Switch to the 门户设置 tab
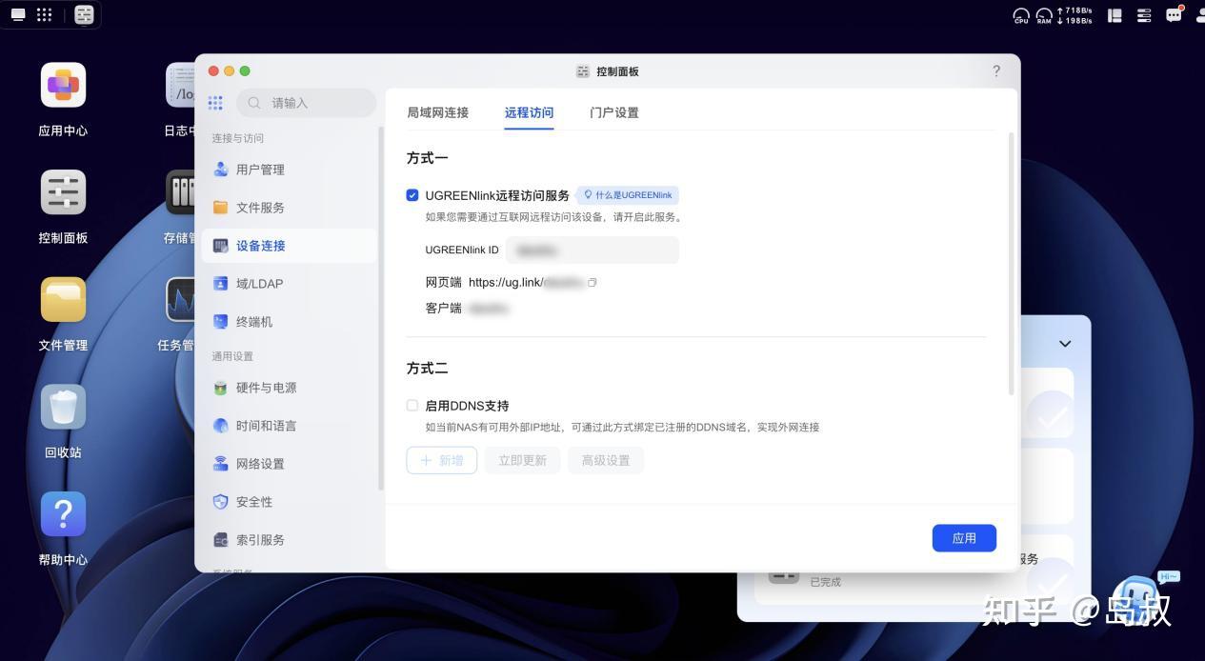1205x661 pixels. coord(614,112)
